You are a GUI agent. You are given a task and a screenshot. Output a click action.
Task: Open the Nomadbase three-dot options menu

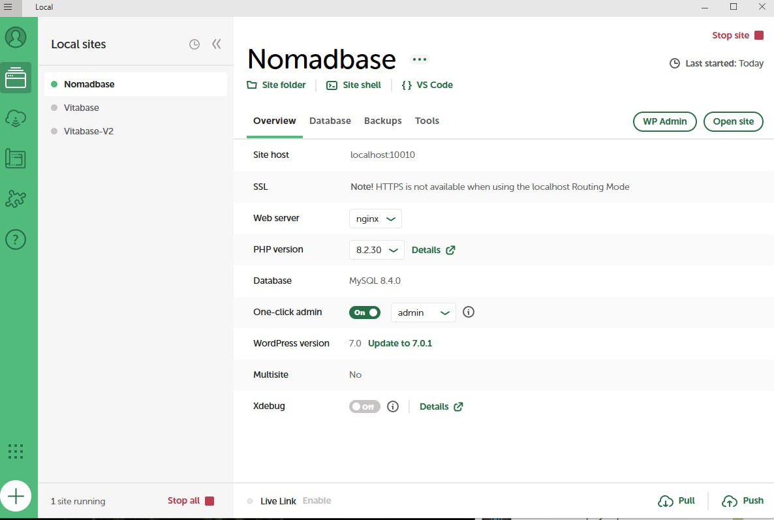point(420,59)
